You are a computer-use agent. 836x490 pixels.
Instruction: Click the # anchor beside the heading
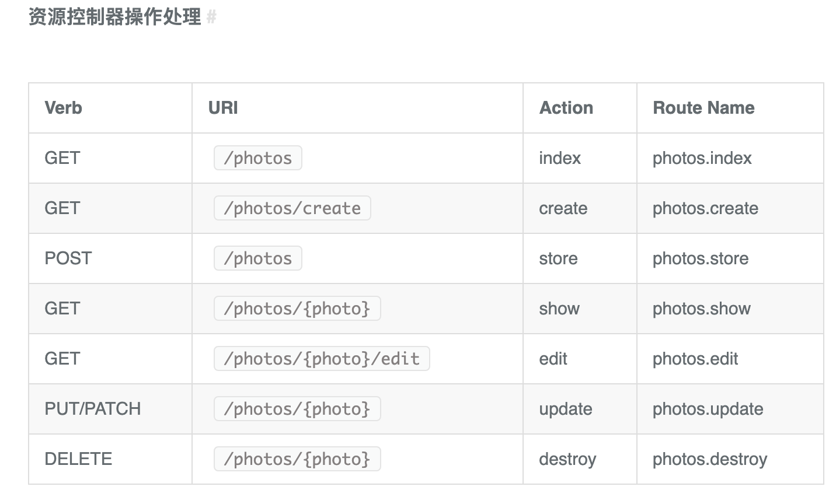(211, 17)
